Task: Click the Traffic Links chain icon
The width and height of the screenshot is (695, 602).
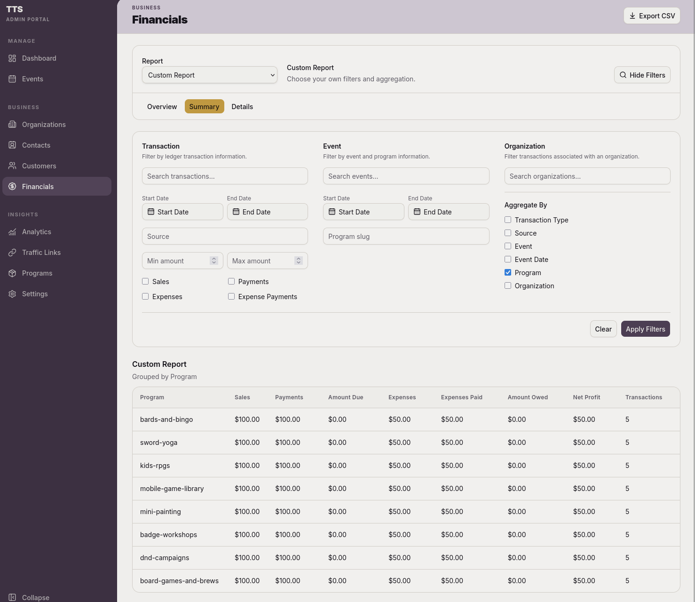Action: [12, 253]
